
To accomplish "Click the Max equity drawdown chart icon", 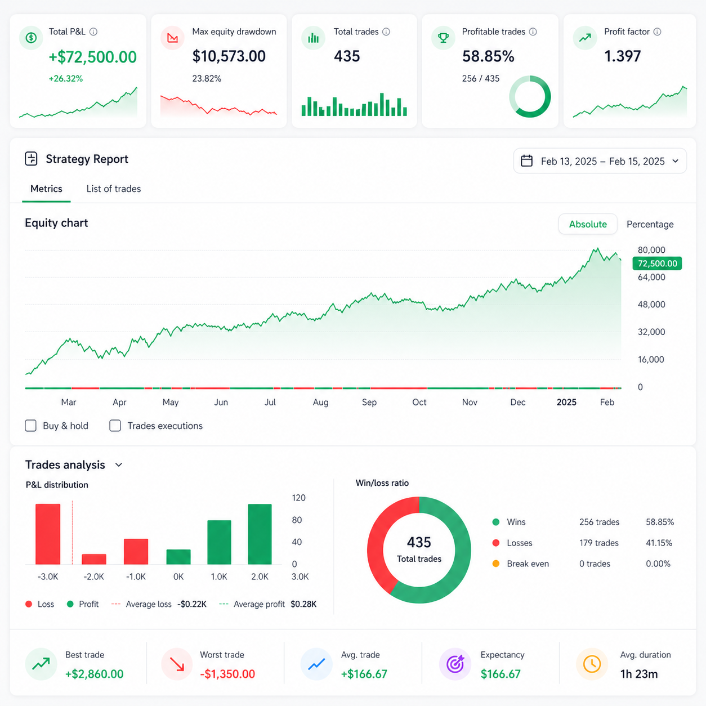I will point(173,38).
